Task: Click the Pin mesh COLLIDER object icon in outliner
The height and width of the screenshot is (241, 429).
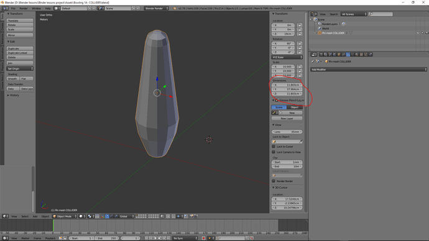Action: click(x=320, y=33)
